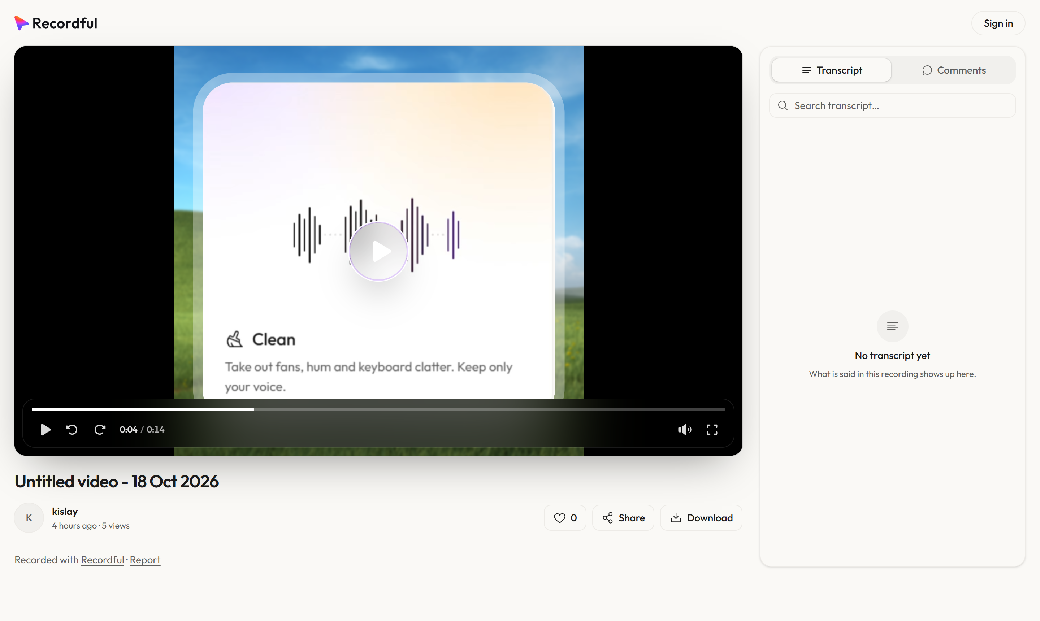
Task: Mute the video with speaker icon
Action: (685, 429)
